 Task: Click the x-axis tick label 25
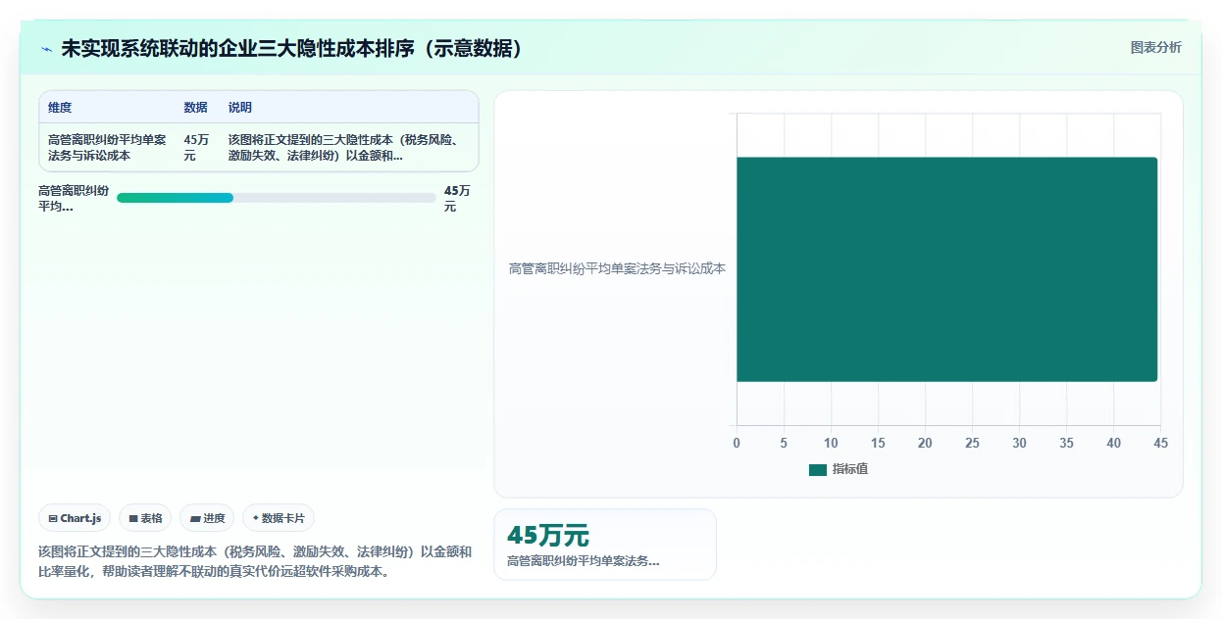tap(972, 444)
